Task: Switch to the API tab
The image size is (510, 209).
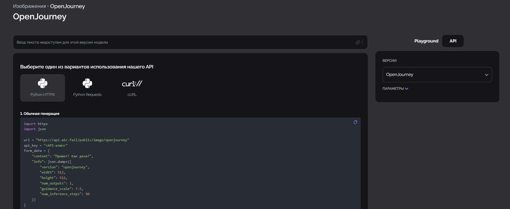Action: (x=453, y=41)
